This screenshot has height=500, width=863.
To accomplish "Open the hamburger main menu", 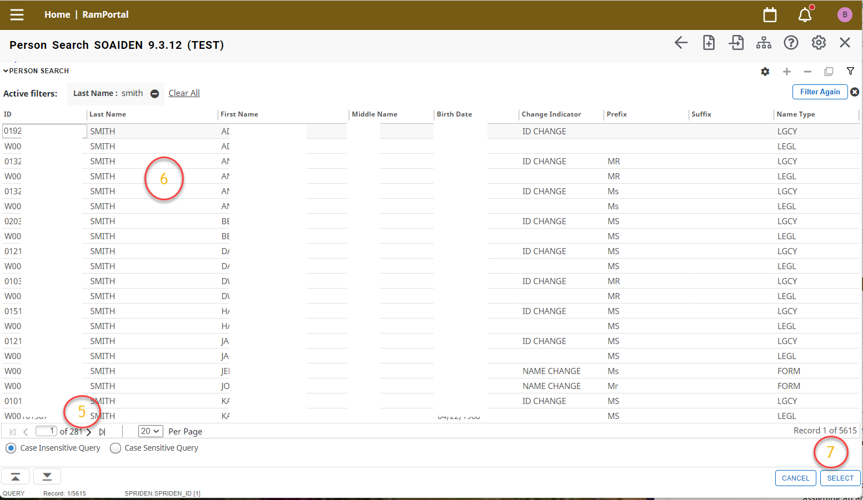I will tap(17, 14).
